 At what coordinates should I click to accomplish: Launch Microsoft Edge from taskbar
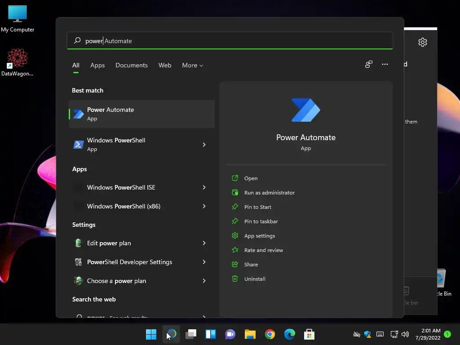(290, 334)
